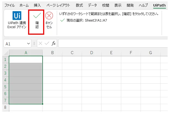This screenshot has width=169, height=115.
Task: Switch to the ホーム ribbon tab
Action: point(24,5)
